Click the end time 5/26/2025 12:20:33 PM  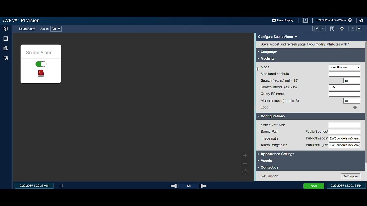coord(346,186)
